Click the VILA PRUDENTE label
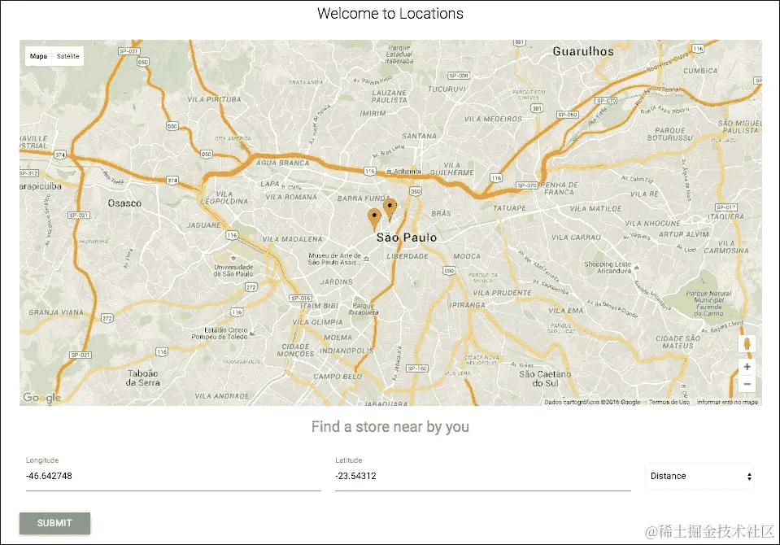 (x=502, y=293)
